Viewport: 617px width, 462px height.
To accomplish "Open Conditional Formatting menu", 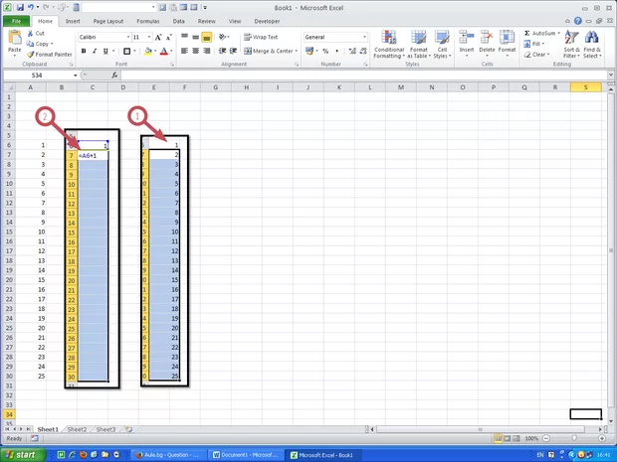I will pyautogui.click(x=389, y=42).
